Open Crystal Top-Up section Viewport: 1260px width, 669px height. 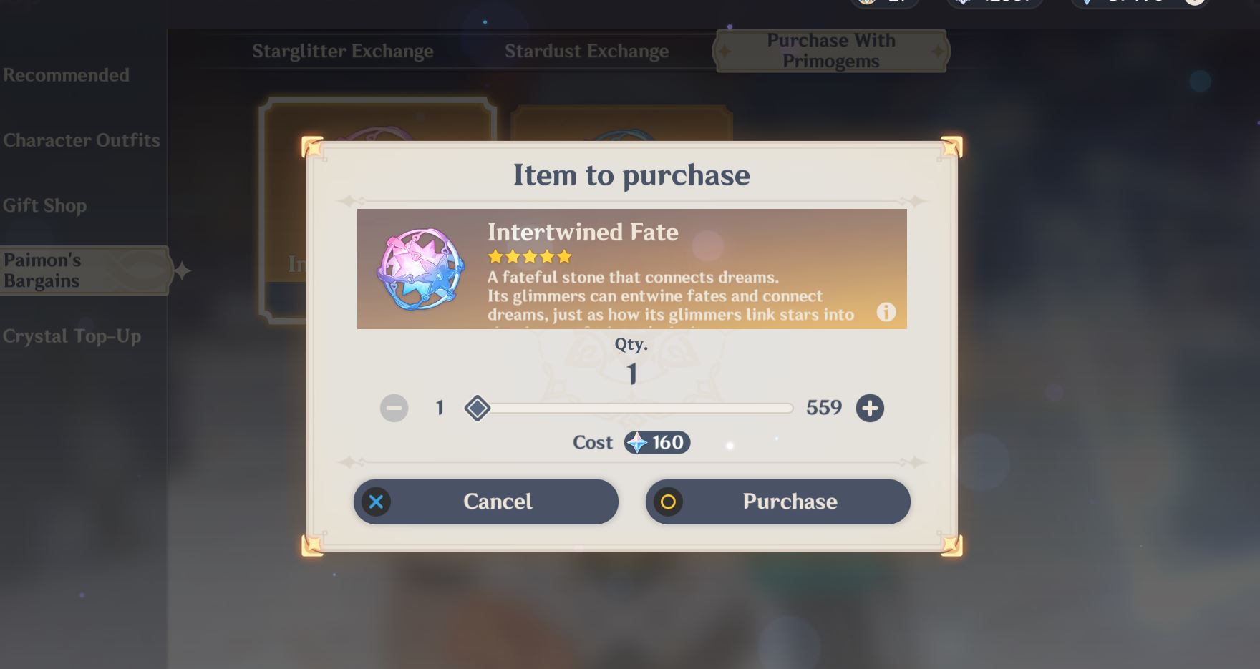coord(72,336)
